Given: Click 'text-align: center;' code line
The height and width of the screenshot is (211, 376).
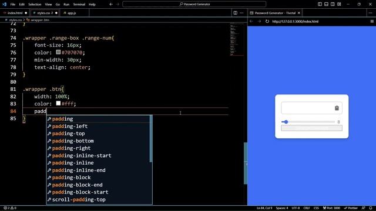Looking at the screenshot, I should tap(62, 67).
